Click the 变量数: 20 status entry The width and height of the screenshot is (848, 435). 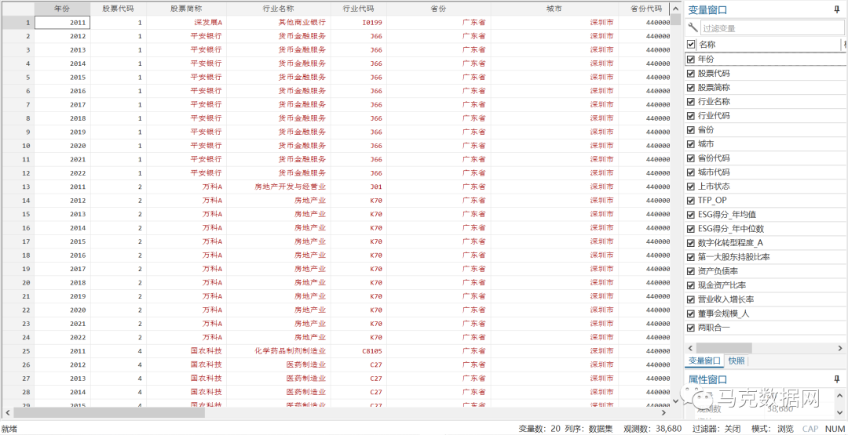[x=539, y=429]
